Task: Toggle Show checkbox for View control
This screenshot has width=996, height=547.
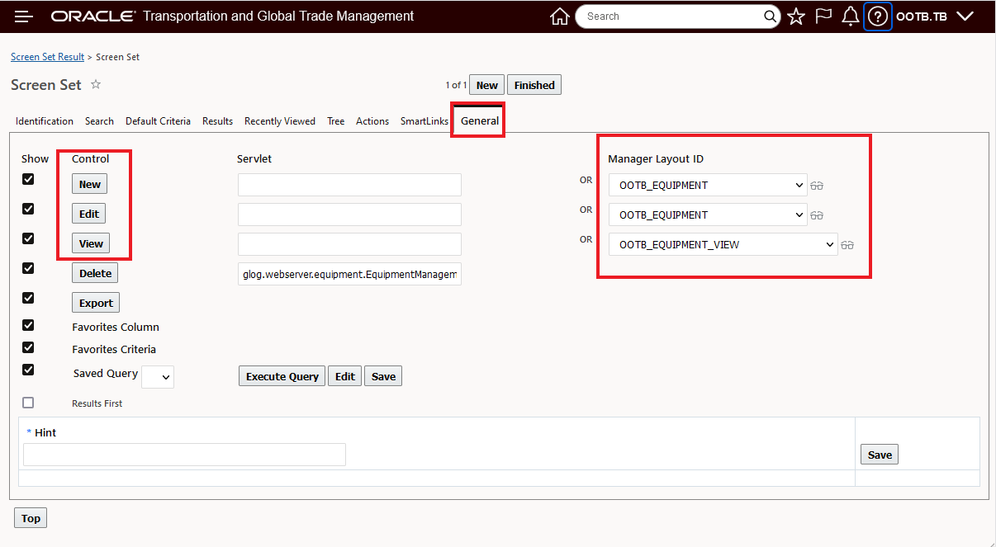Action: click(x=28, y=238)
